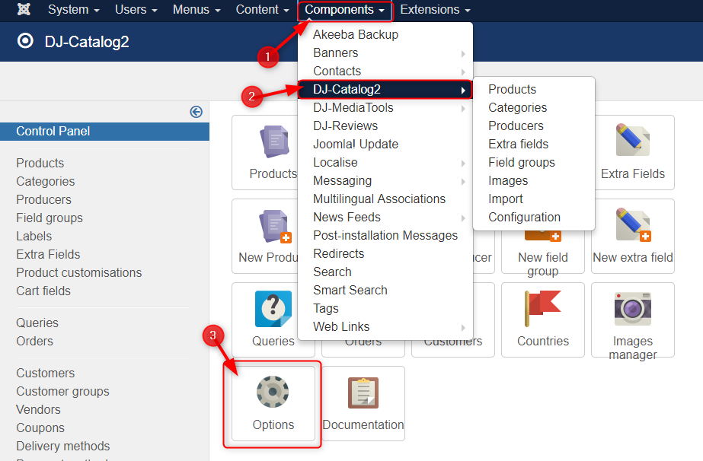Open the System dropdown menu

74,9
